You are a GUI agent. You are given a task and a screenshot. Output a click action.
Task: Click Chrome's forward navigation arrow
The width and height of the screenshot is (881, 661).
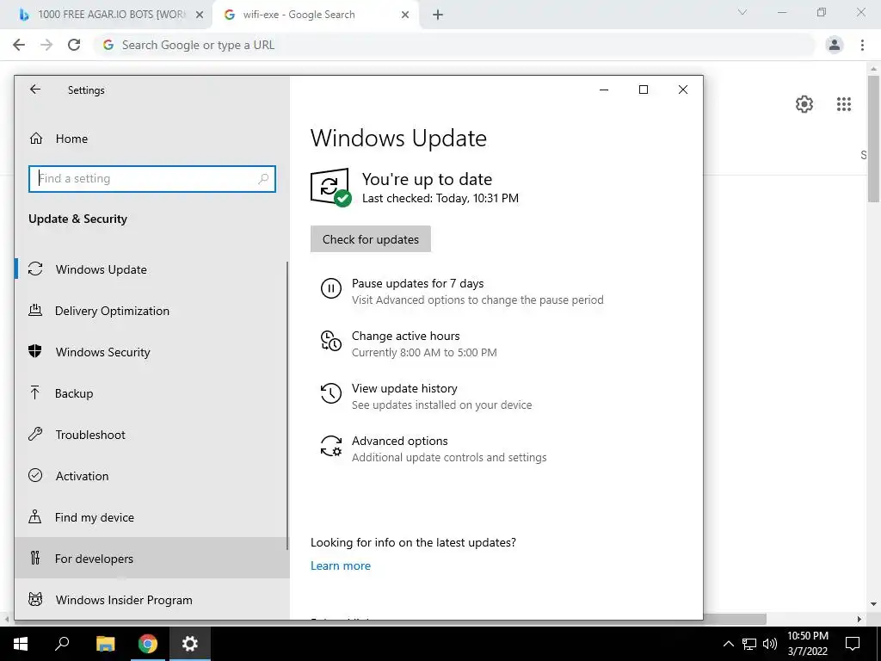click(x=46, y=45)
